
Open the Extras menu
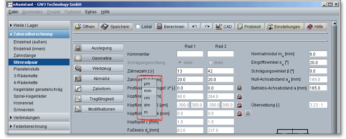[x=91, y=12]
